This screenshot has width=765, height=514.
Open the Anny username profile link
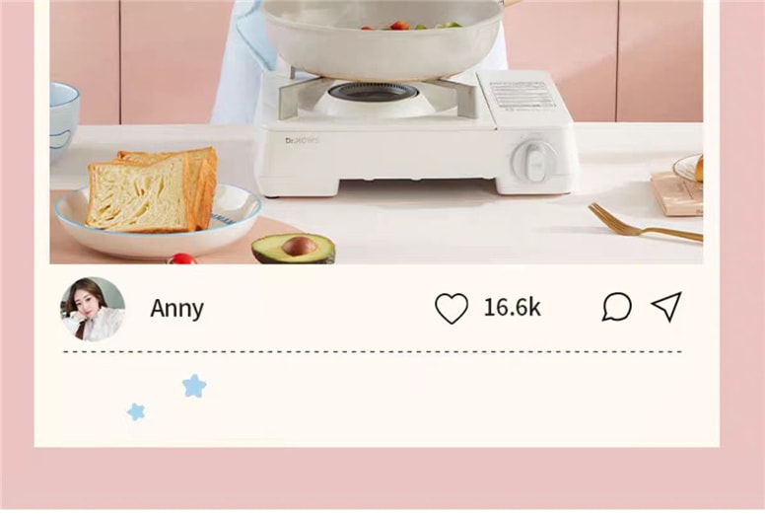click(x=176, y=309)
